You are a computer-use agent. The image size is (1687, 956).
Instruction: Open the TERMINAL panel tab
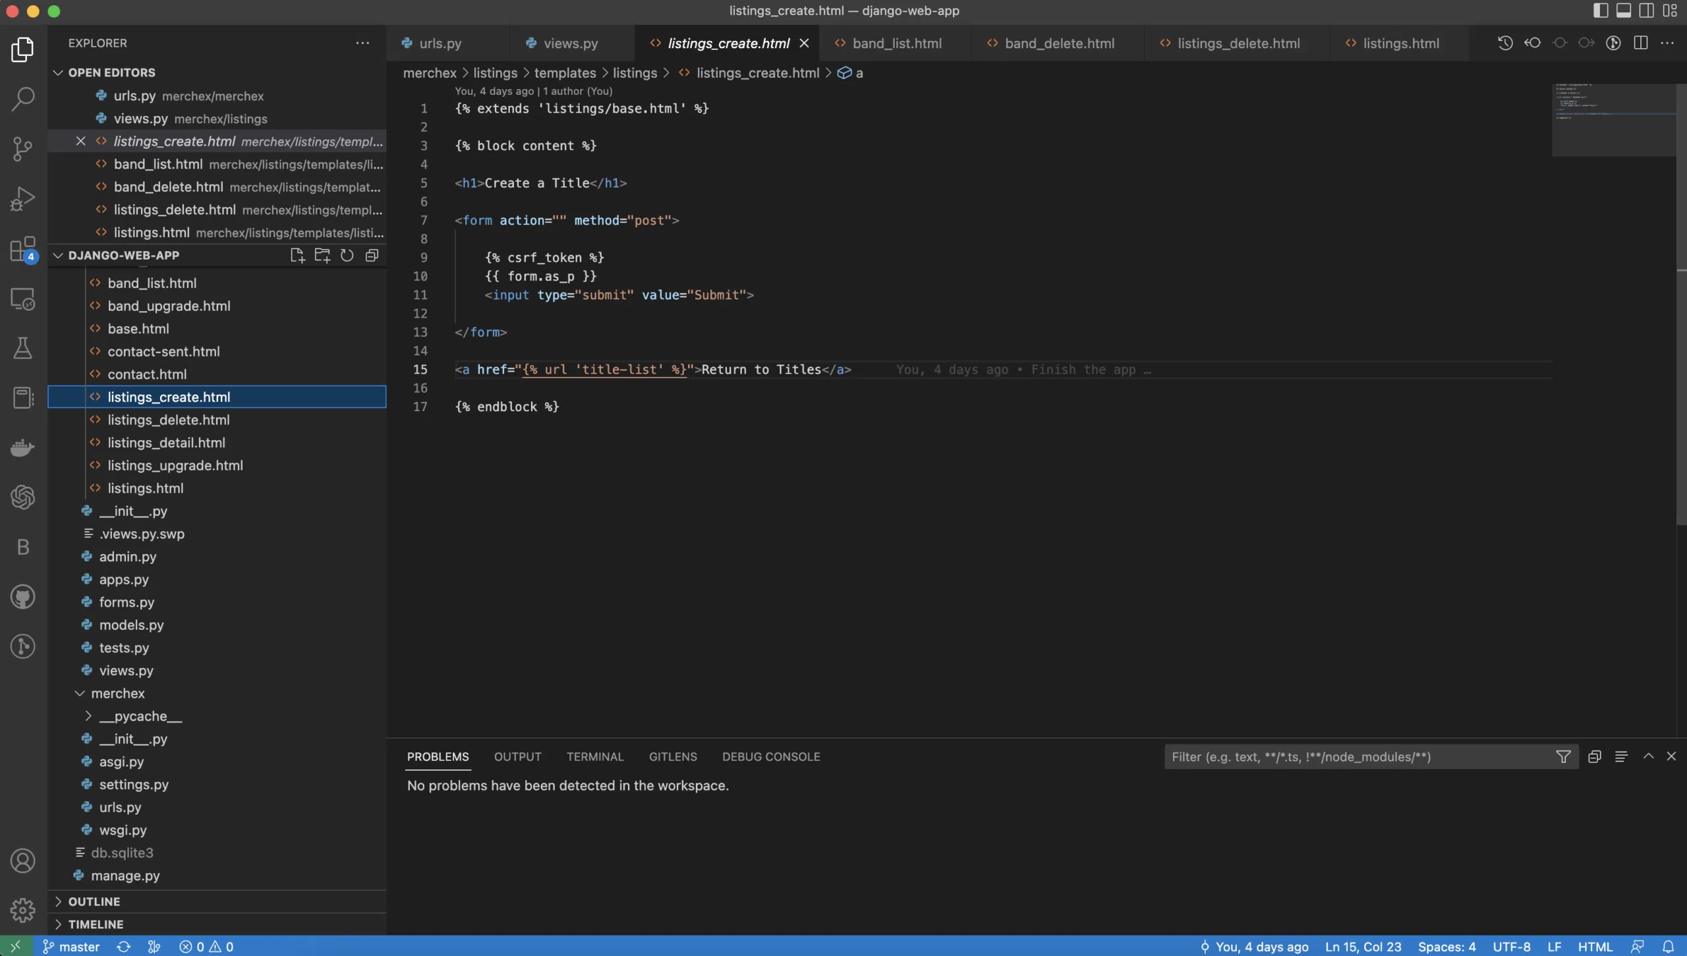(595, 757)
